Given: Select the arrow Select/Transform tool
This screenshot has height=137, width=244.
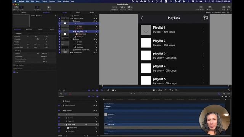Looking at the screenshot, I should tap(102, 90).
